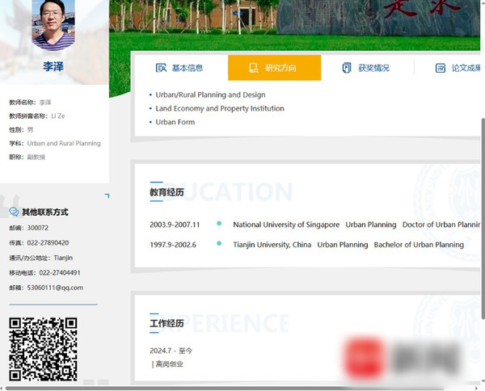Click 'National University of Singapore' entry
The height and width of the screenshot is (391, 485).
point(286,225)
